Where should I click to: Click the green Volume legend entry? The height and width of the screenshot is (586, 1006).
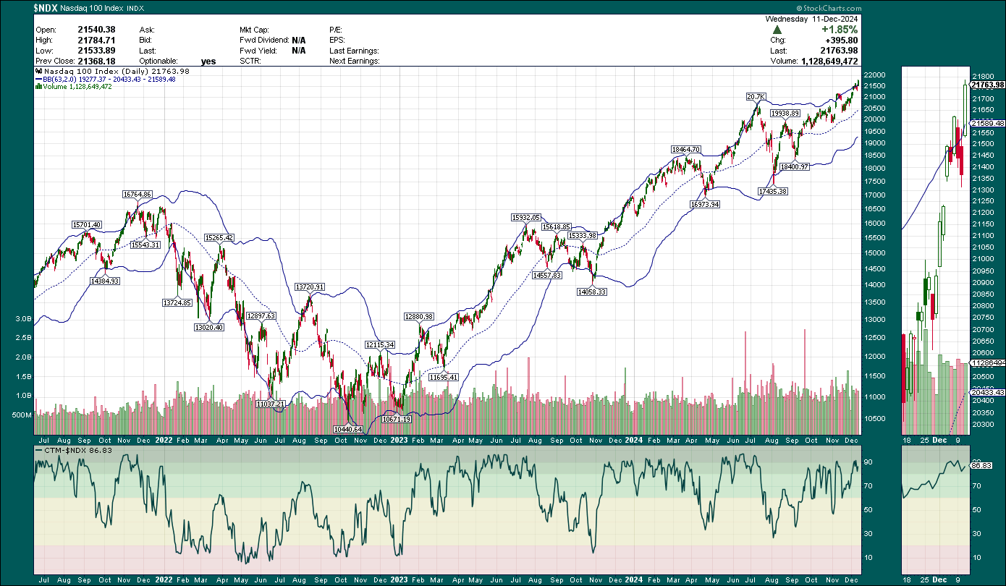click(x=74, y=87)
